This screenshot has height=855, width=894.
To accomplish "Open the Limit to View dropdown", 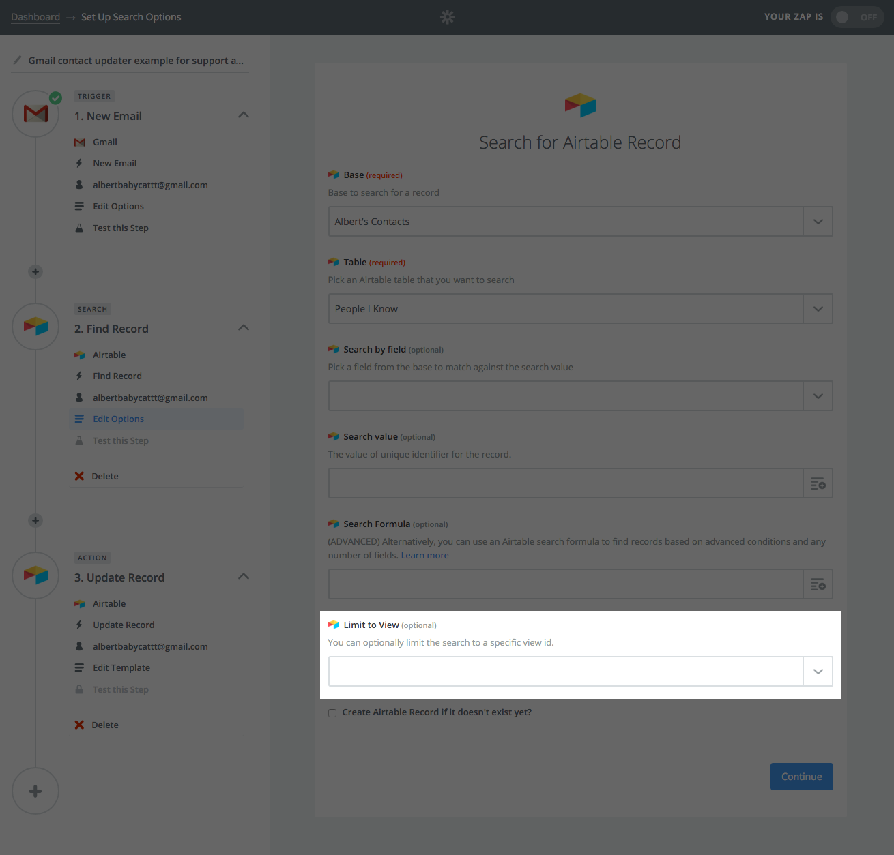I will pyautogui.click(x=580, y=672).
